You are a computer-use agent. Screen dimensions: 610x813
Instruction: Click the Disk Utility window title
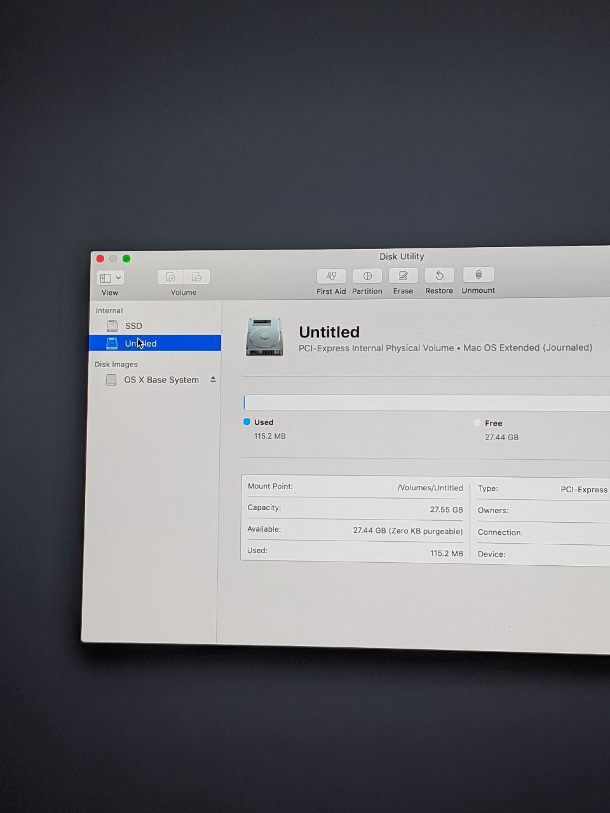(402, 257)
